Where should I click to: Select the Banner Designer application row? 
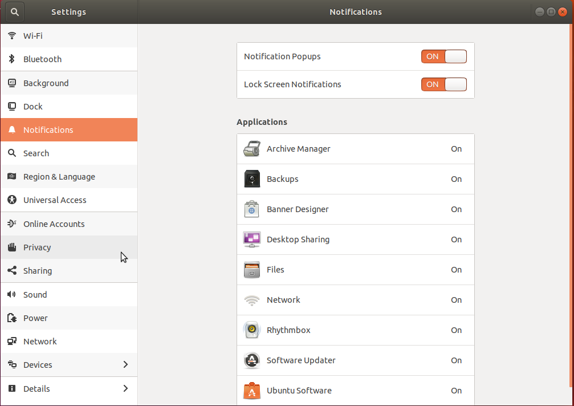[356, 209]
